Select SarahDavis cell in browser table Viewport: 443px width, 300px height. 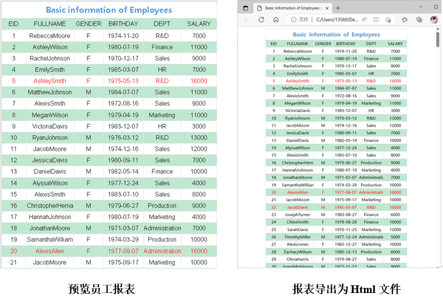pos(297,229)
